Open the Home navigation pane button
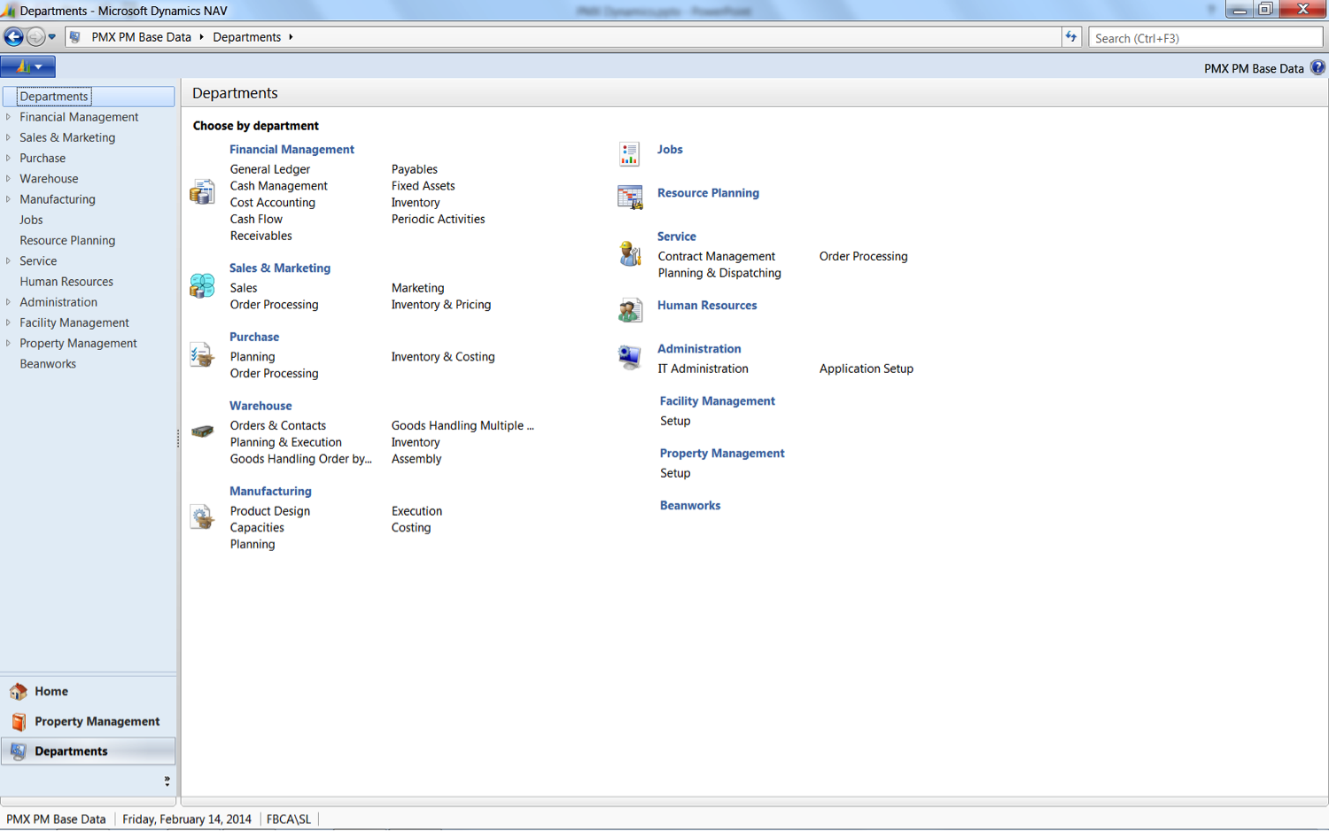 (x=88, y=691)
